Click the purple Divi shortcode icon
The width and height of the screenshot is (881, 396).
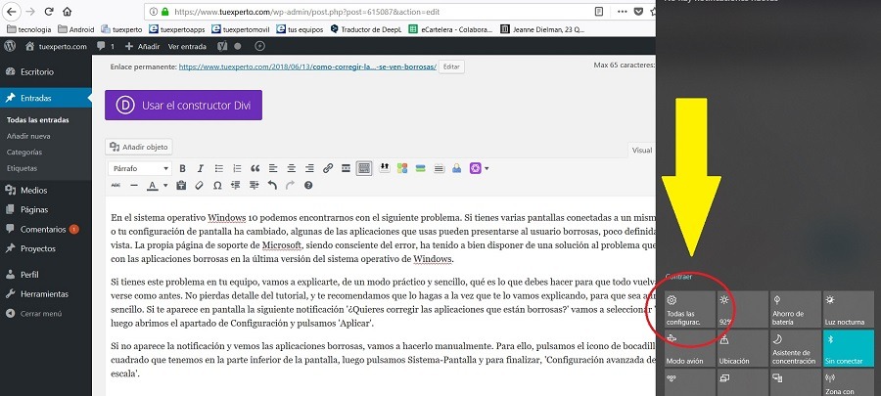click(x=476, y=168)
